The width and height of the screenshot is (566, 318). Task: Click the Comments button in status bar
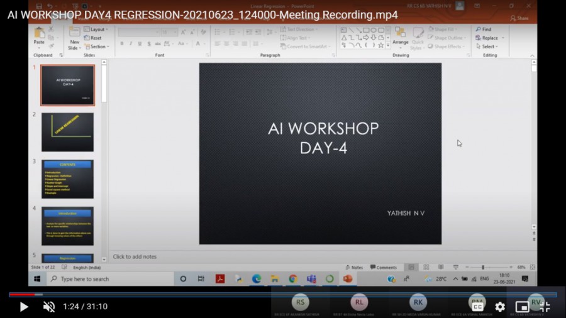pyautogui.click(x=384, y=267)
